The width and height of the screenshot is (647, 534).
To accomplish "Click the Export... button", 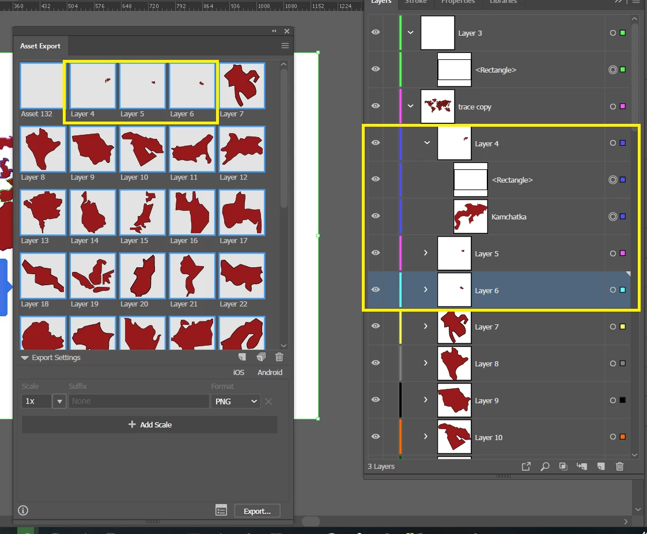I will [x=257, y=511].
